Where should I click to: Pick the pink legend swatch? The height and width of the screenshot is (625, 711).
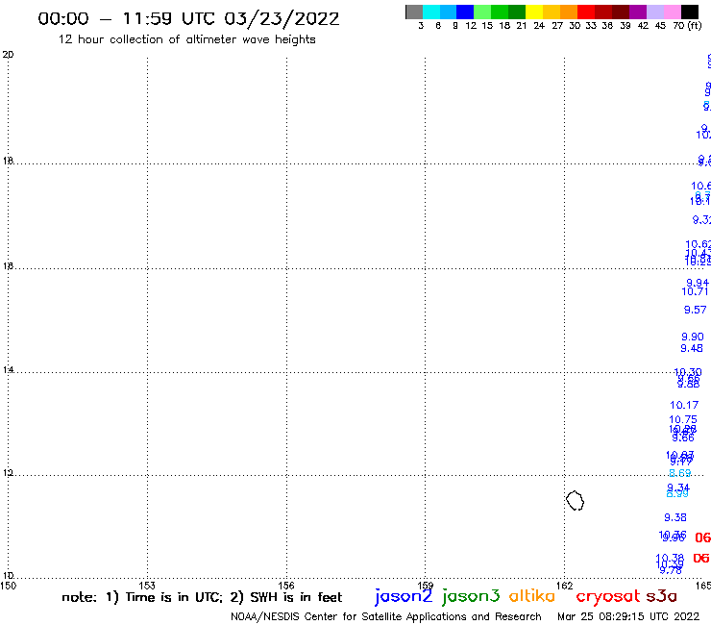click(x=673, y=12)
